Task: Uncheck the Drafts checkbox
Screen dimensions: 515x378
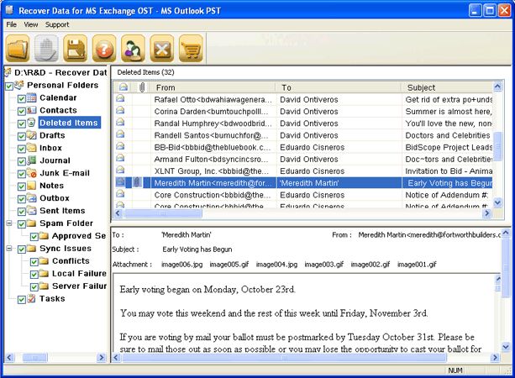Action: click(22, 136)
